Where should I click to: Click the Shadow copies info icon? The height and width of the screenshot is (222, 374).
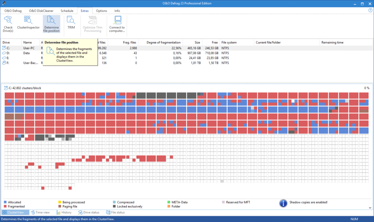tap(283, 203)
